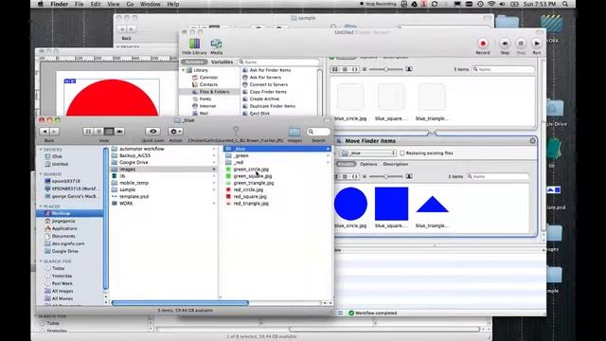Switch Finder to column view
Image resolution: width=606 pixels, height=341 pixels.
pos(109,132)
